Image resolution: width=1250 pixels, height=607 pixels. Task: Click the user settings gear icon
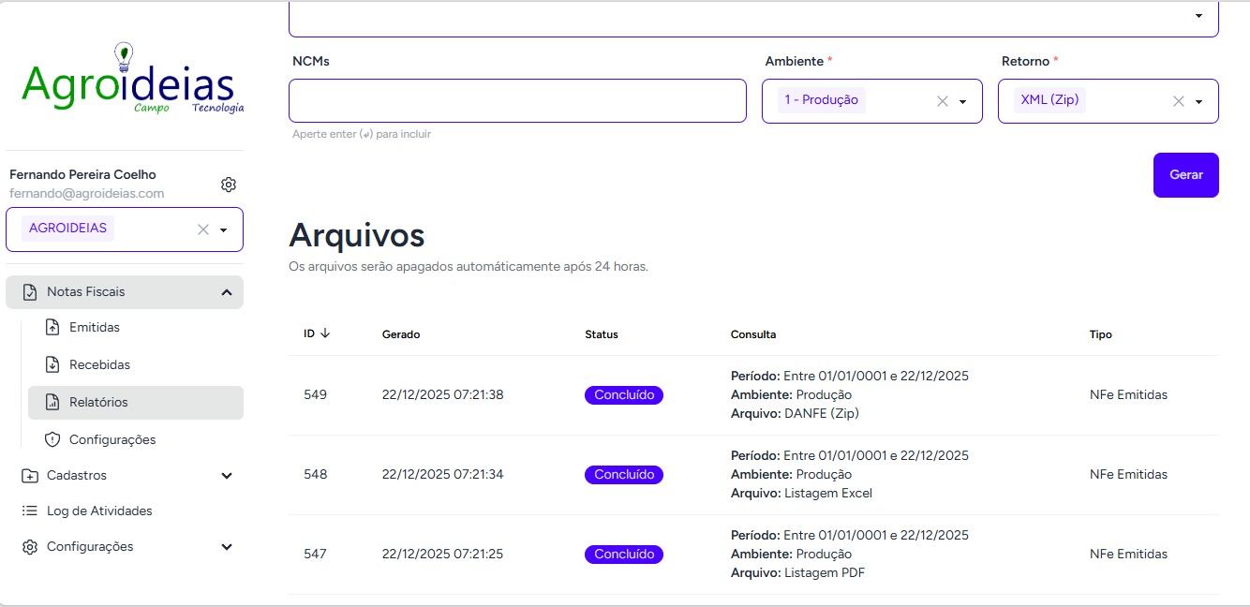pyautogui.click(x=229, y=185)
